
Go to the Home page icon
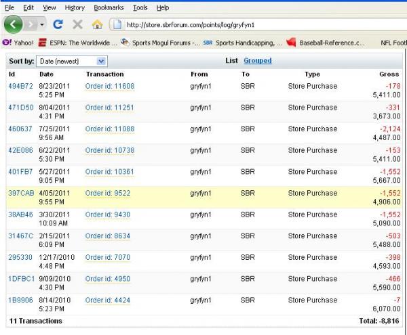tap(97, 24)
